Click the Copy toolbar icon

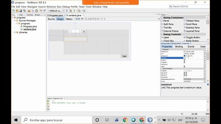(x=33, y=11)
